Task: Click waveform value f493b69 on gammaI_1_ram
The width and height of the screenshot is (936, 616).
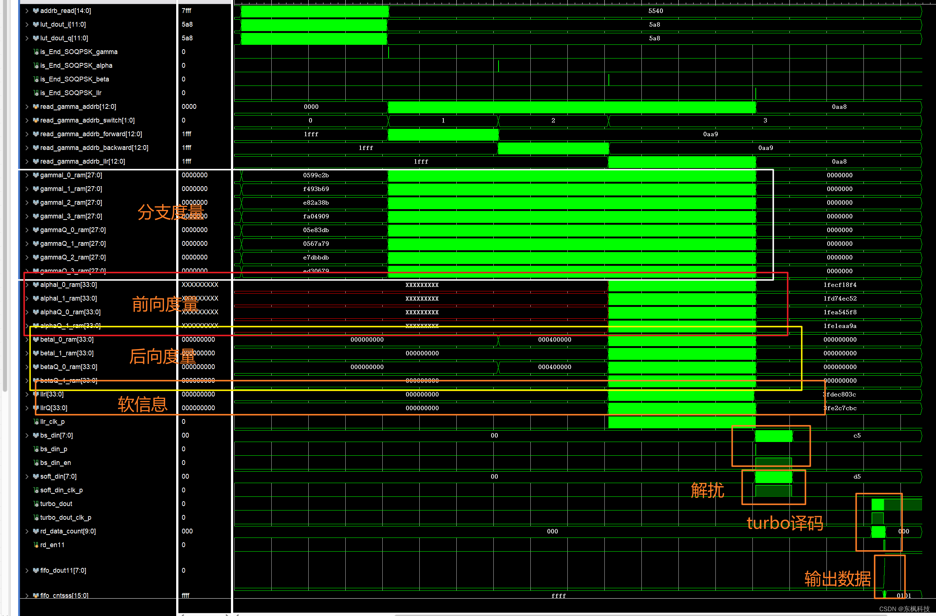Action: click(316, 189)
